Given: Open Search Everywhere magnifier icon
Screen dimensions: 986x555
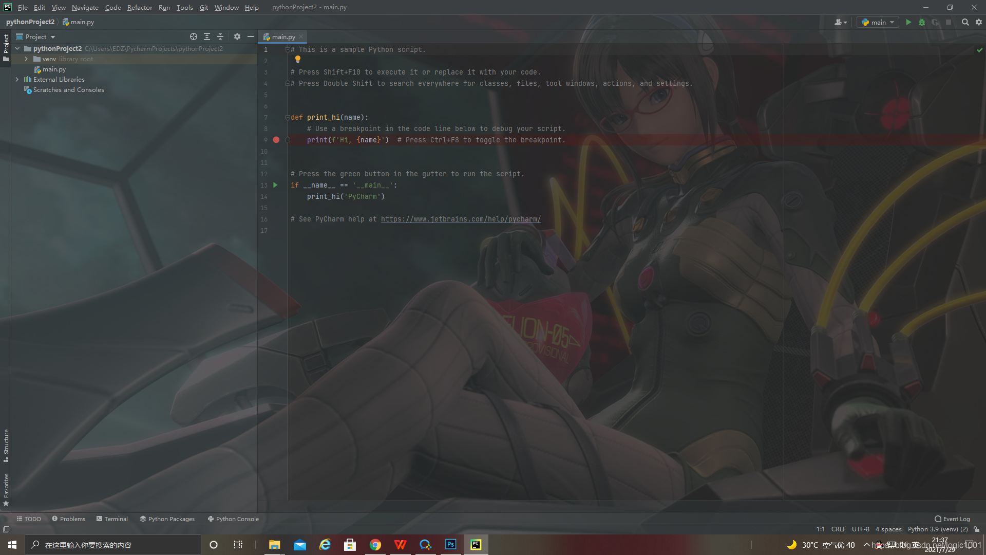Looking at the screenshot, I should pyautogui.click(x=965, y=22).
